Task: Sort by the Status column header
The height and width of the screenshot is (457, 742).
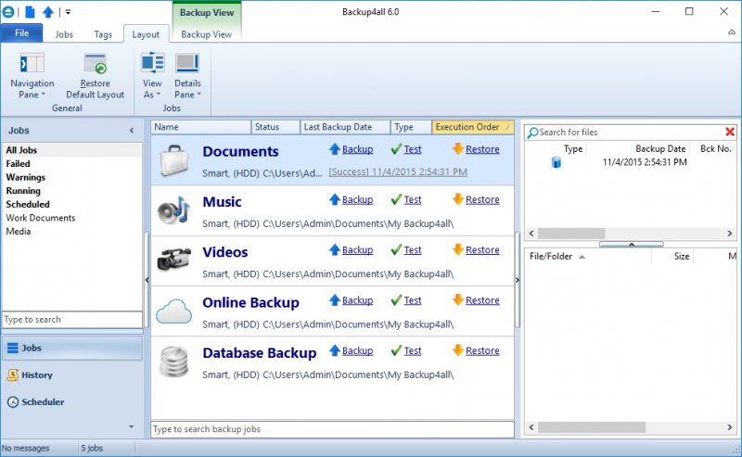Action: (275, 127)
